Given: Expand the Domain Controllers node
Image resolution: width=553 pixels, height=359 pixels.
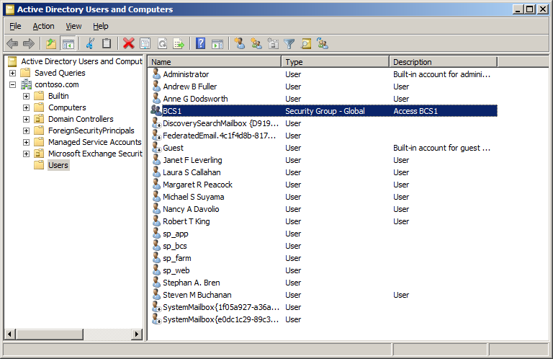Looking at the screenshot, I should [x=27, y=119].
